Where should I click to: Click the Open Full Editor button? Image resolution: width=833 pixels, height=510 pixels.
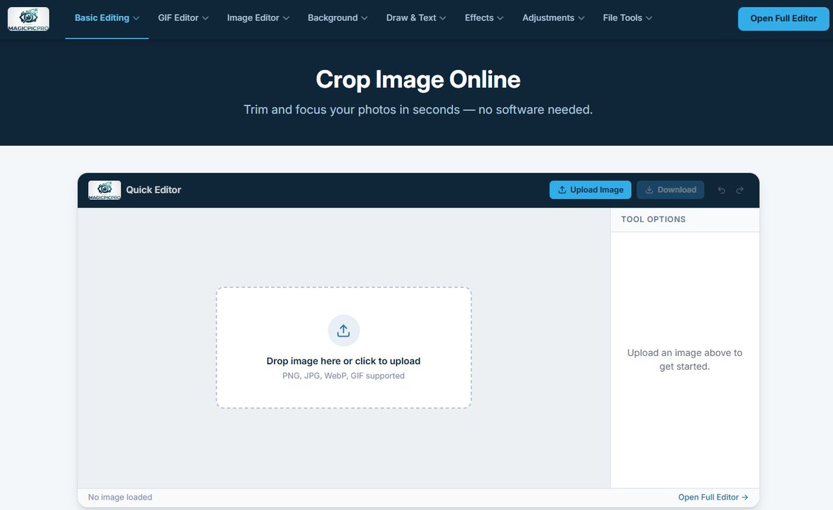[x=784, y=19]
